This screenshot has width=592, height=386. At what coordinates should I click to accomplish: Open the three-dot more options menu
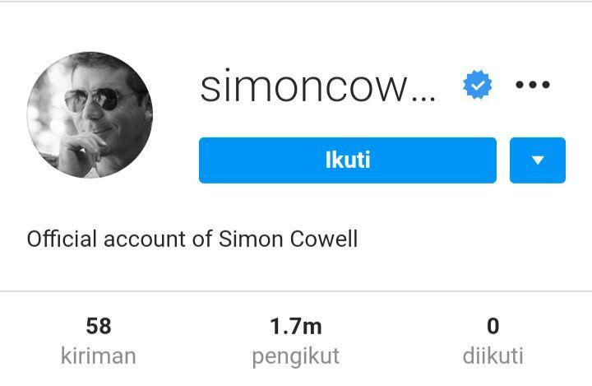(x=533, y=85)
